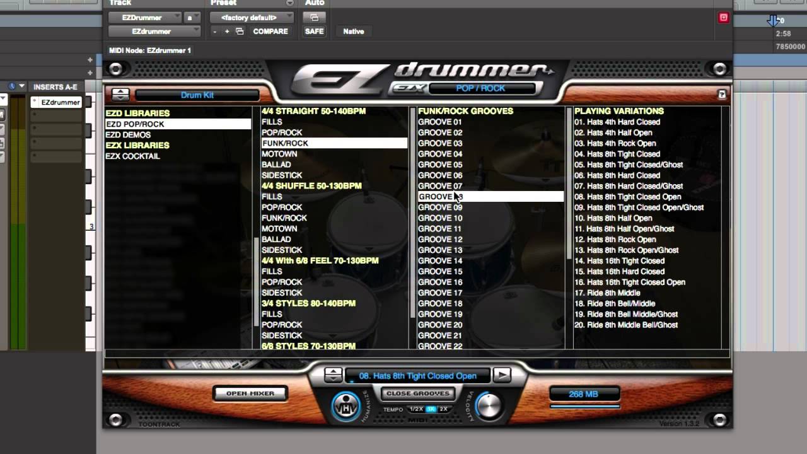The height and width of the screenshot is (454, 807).
Task: Open the EZdrummer plug-in selector dropdown
Action: (154, 31)
